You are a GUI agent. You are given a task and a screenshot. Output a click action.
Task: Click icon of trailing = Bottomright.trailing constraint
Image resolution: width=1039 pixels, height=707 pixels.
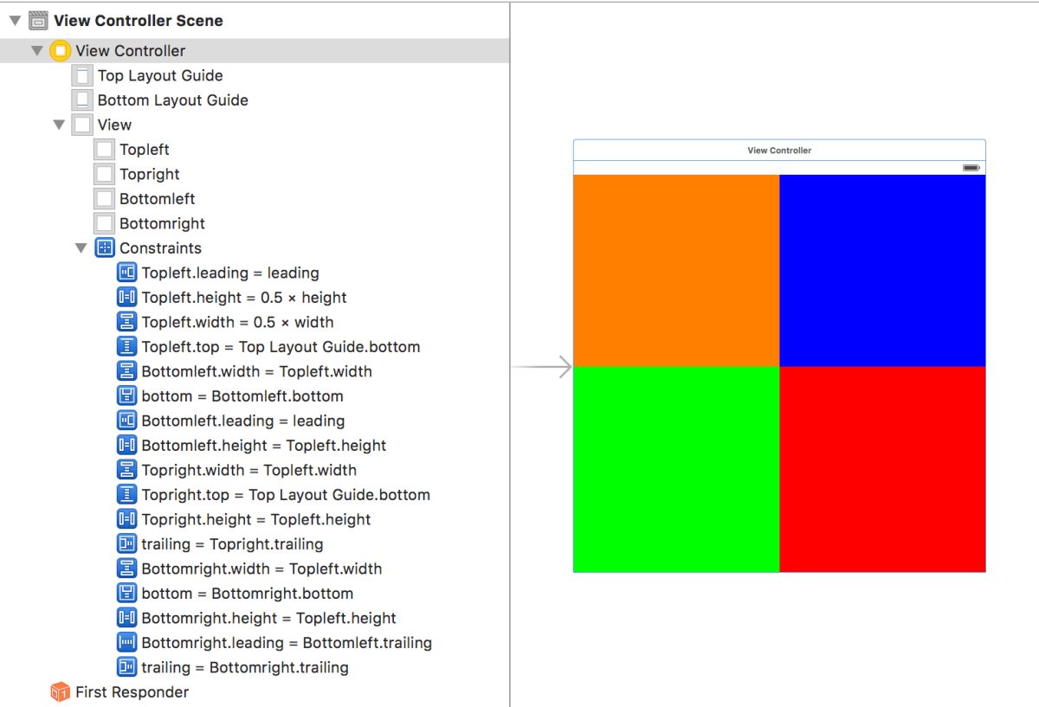coord(126,667)
